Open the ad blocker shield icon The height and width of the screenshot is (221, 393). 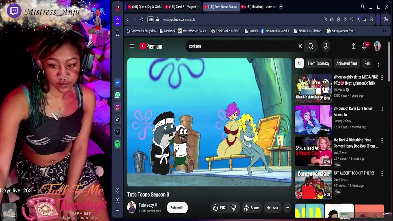[338, 20]
